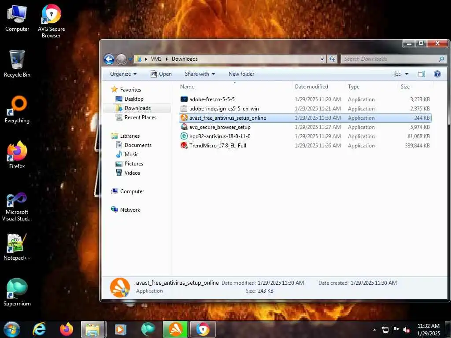Viewport: 451px width, 338px height.
Task: Open Firefox from the desktop shortcut
Action: tap(17, 155)
